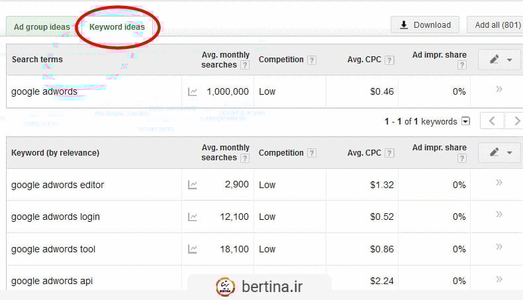This screenshot has height=300, width=523.
Task: Open rows-per-page dropdown next to keywords count
Action: point(465,121)
